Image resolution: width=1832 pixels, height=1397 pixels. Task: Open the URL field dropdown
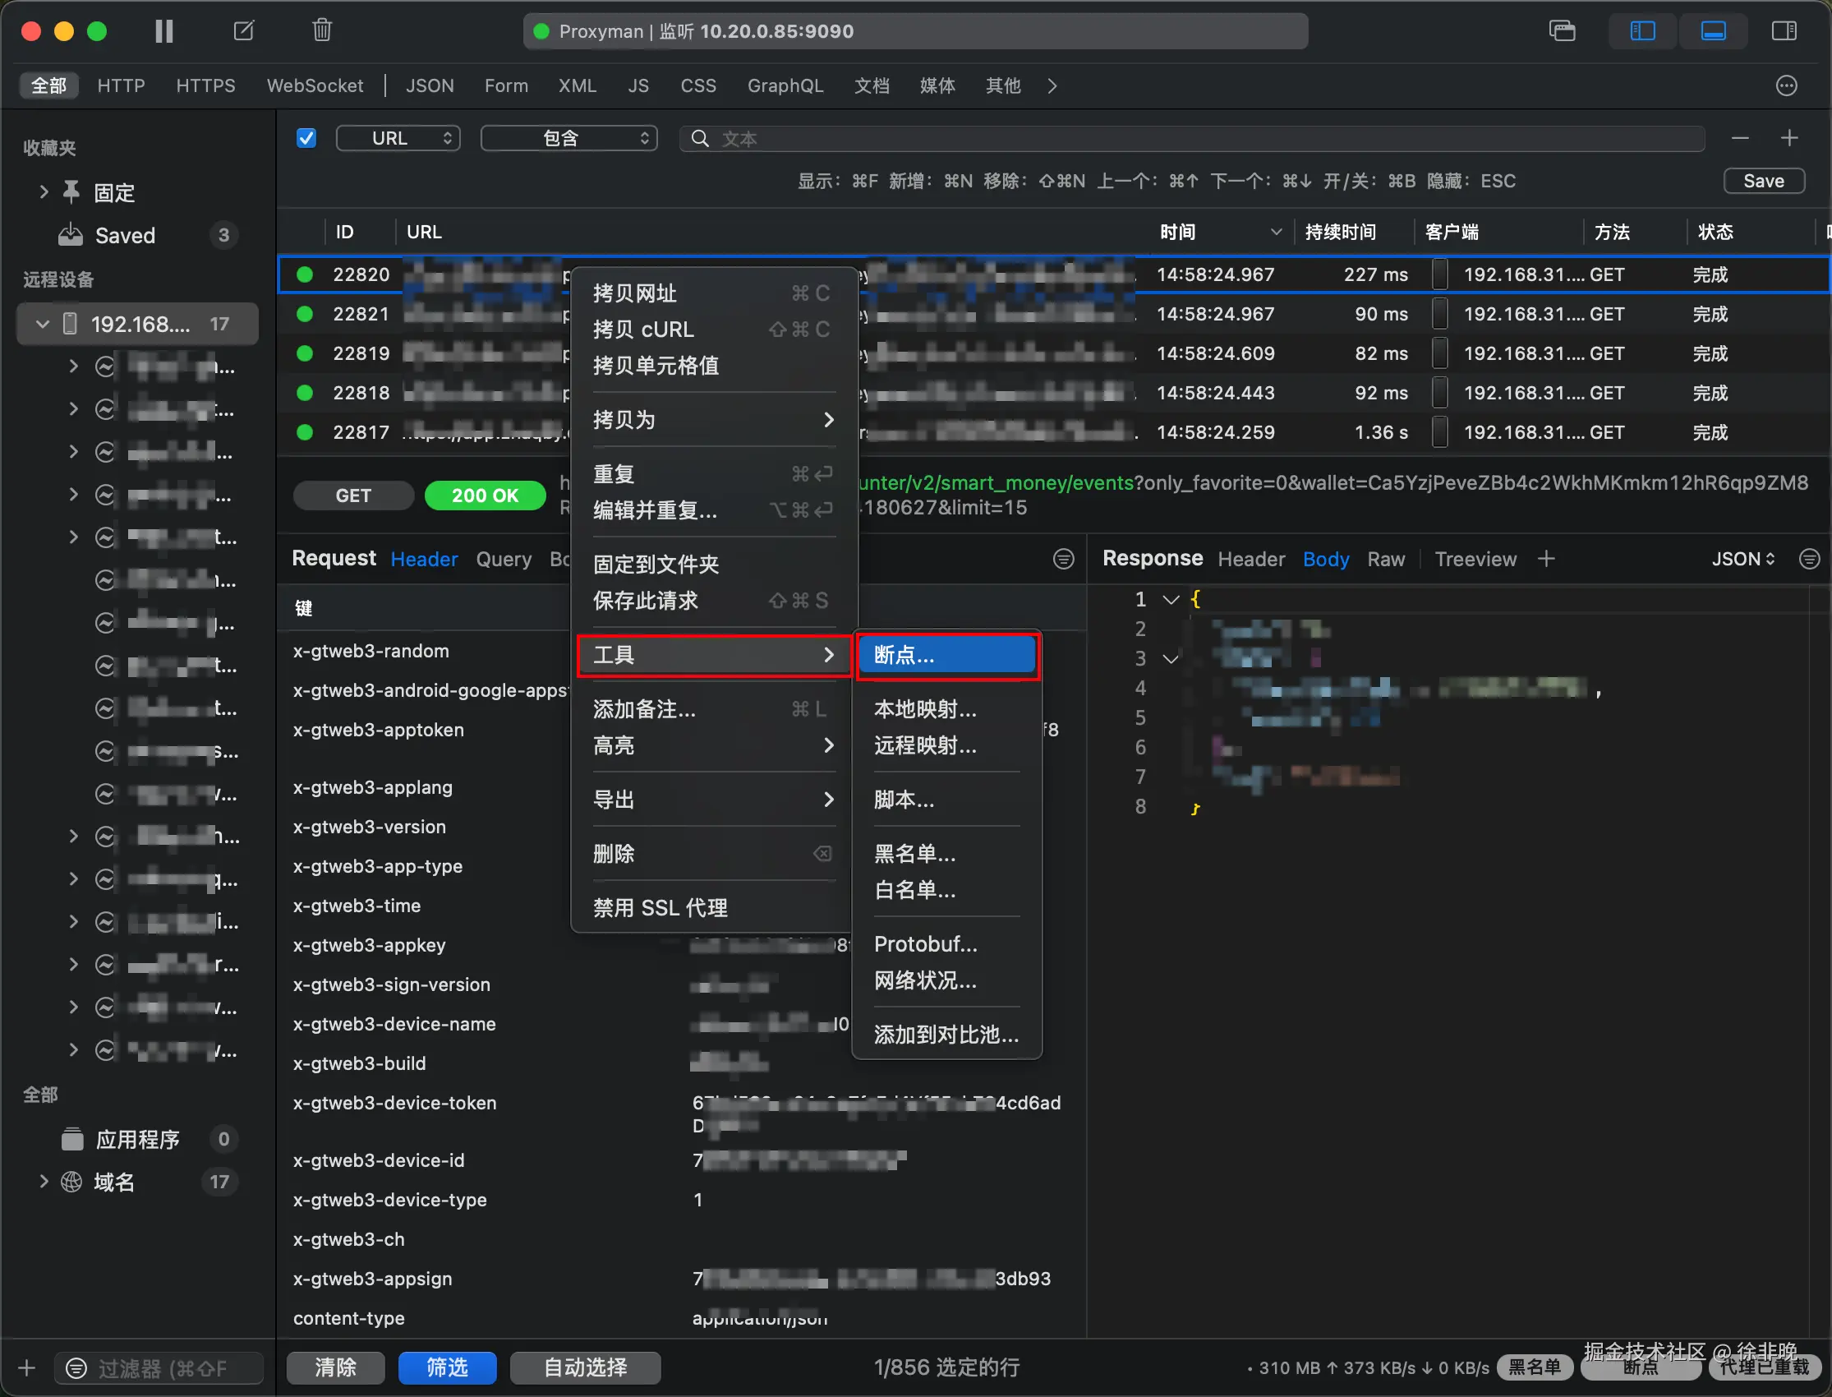398,138
